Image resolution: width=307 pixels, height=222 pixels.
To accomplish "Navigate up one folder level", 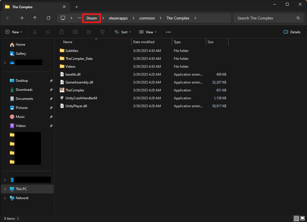I will pos(35,18).
